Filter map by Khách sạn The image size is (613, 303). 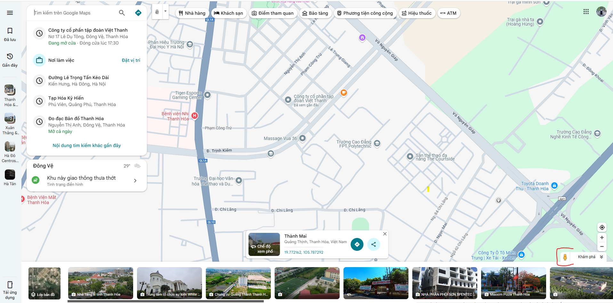229,13
